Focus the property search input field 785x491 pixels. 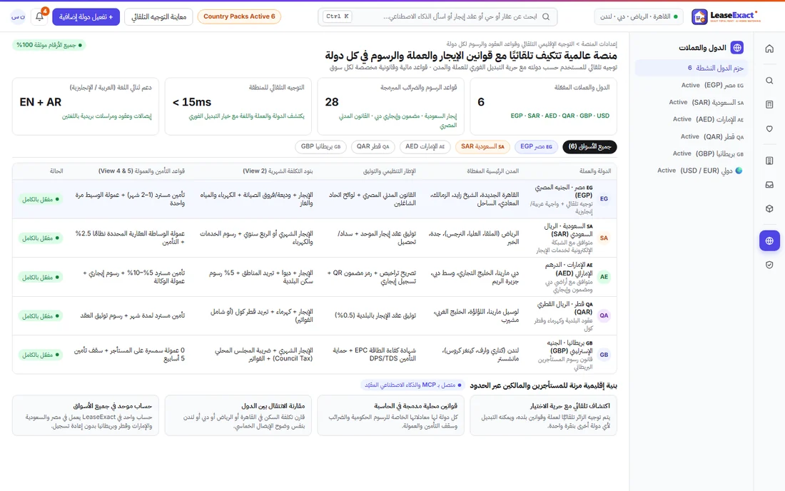coord(437,16)
